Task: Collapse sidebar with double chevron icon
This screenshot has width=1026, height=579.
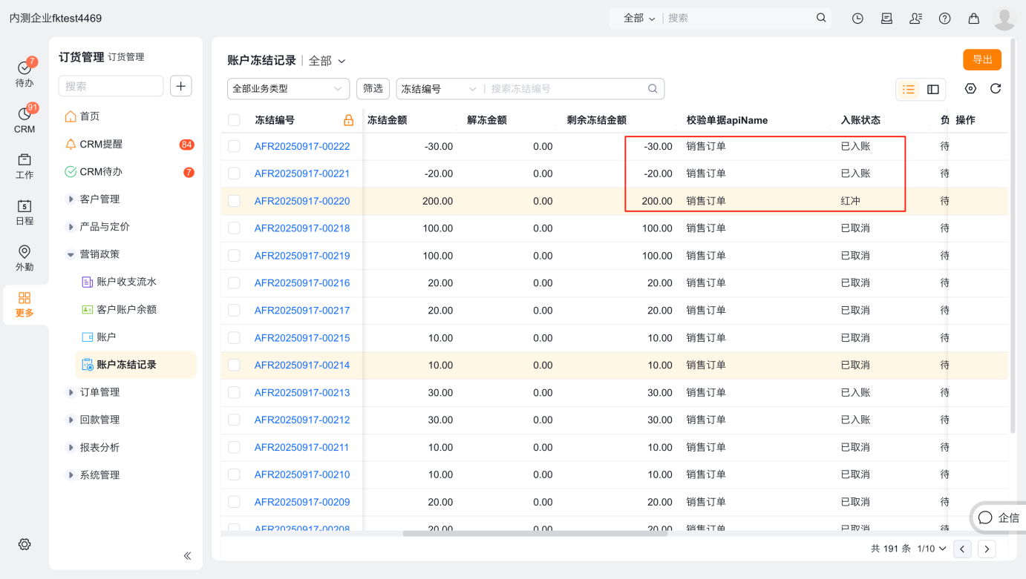Action: point(187,555)
